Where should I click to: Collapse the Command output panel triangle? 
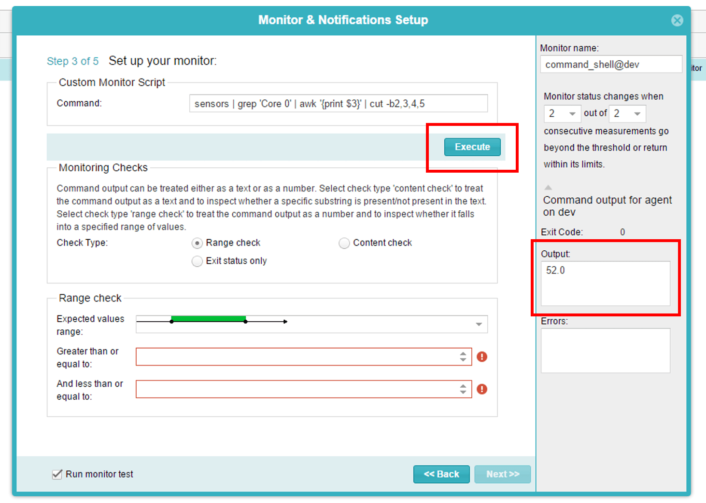point(548,188)
